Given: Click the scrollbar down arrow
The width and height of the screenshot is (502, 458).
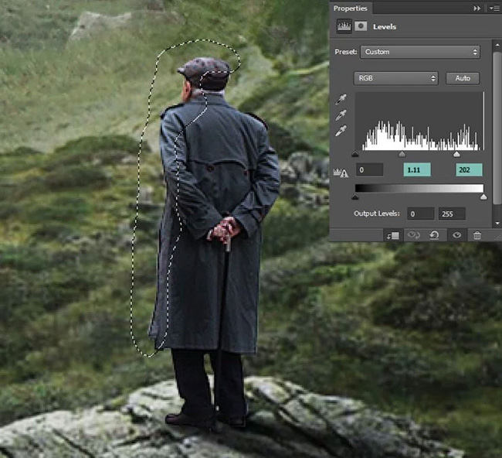Looking at the screenshot, I should click(497, 224).
